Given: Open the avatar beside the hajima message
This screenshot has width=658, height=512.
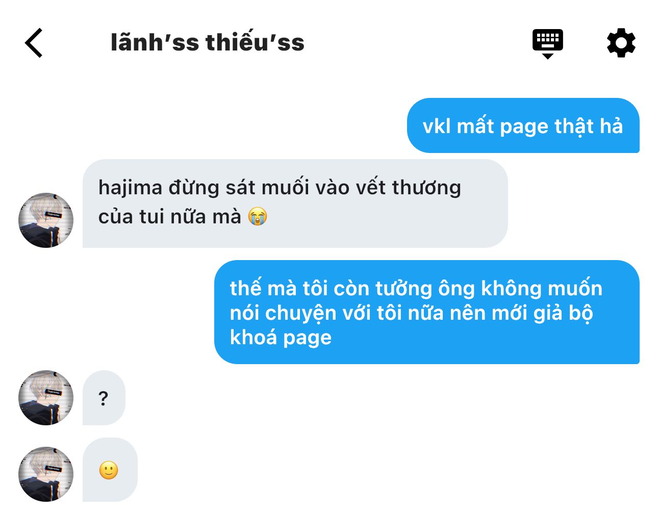Looking at the screenshot, I should [x=46, y=220].
